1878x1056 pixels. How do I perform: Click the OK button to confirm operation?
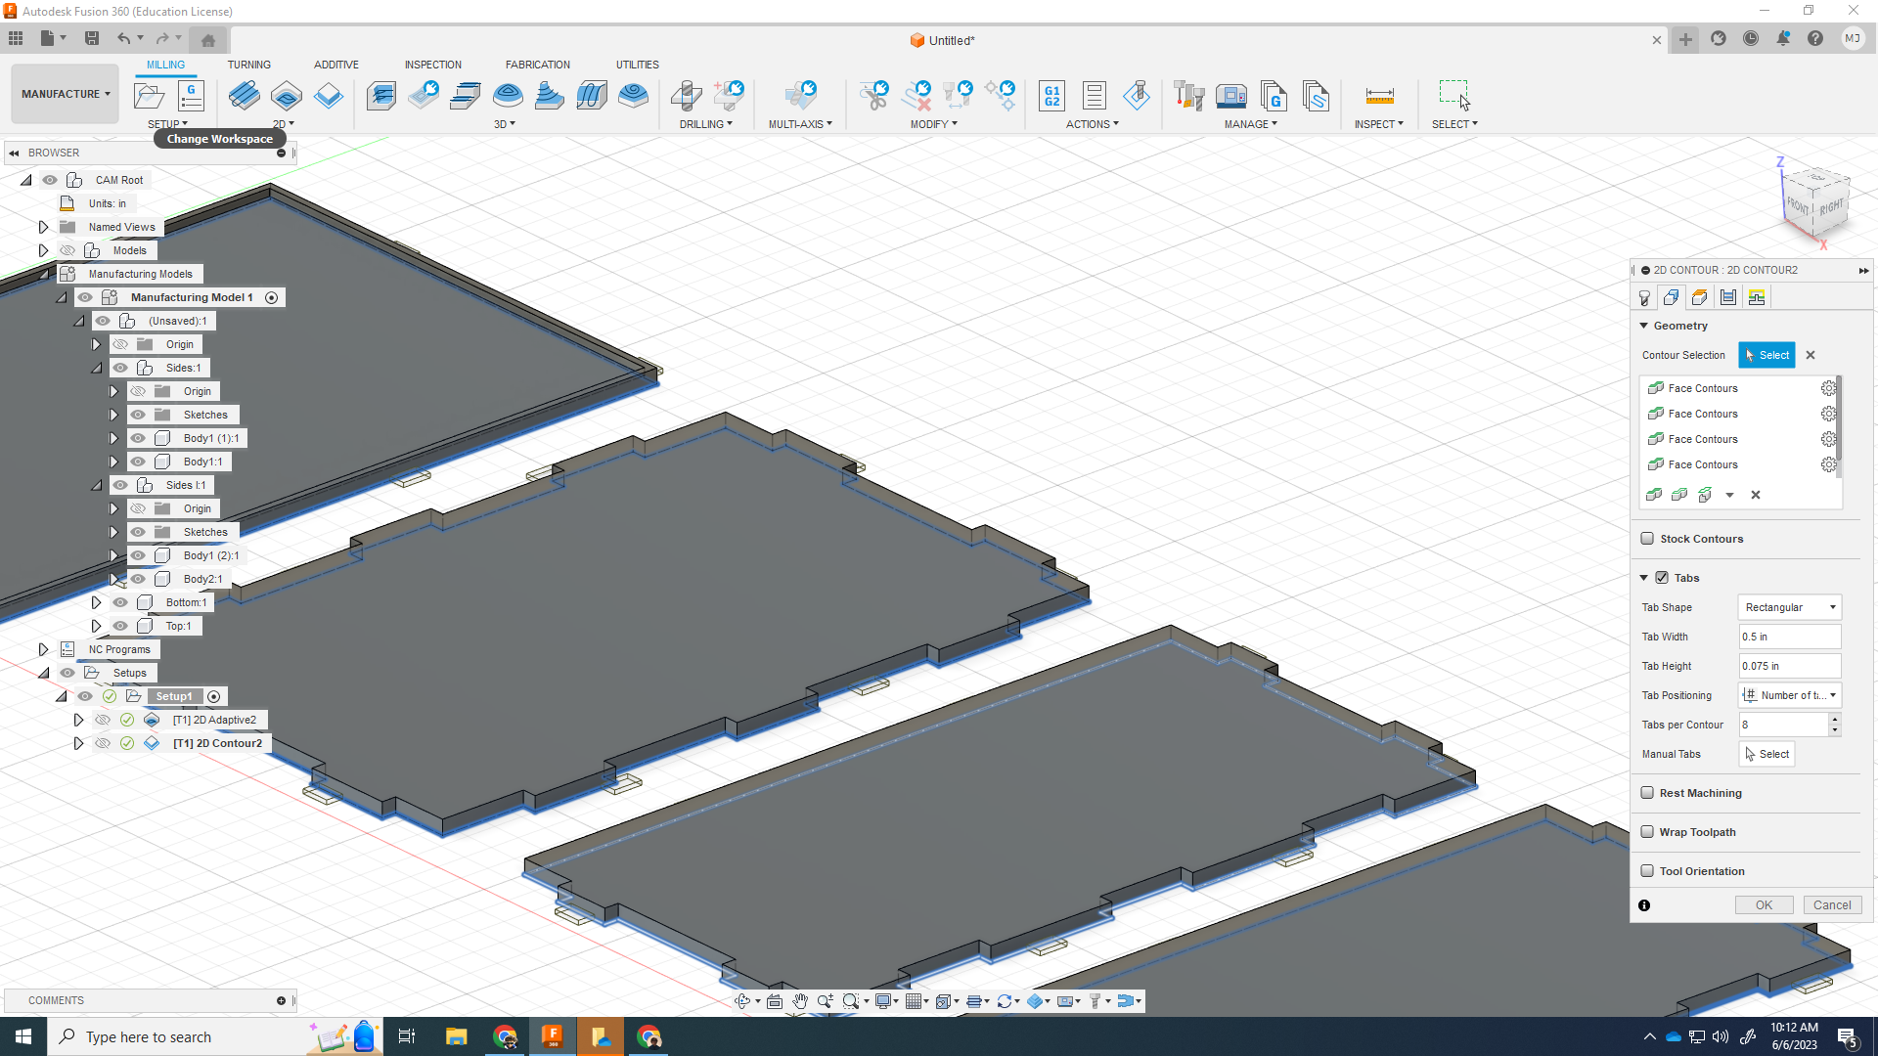(x=1764, y=905)
